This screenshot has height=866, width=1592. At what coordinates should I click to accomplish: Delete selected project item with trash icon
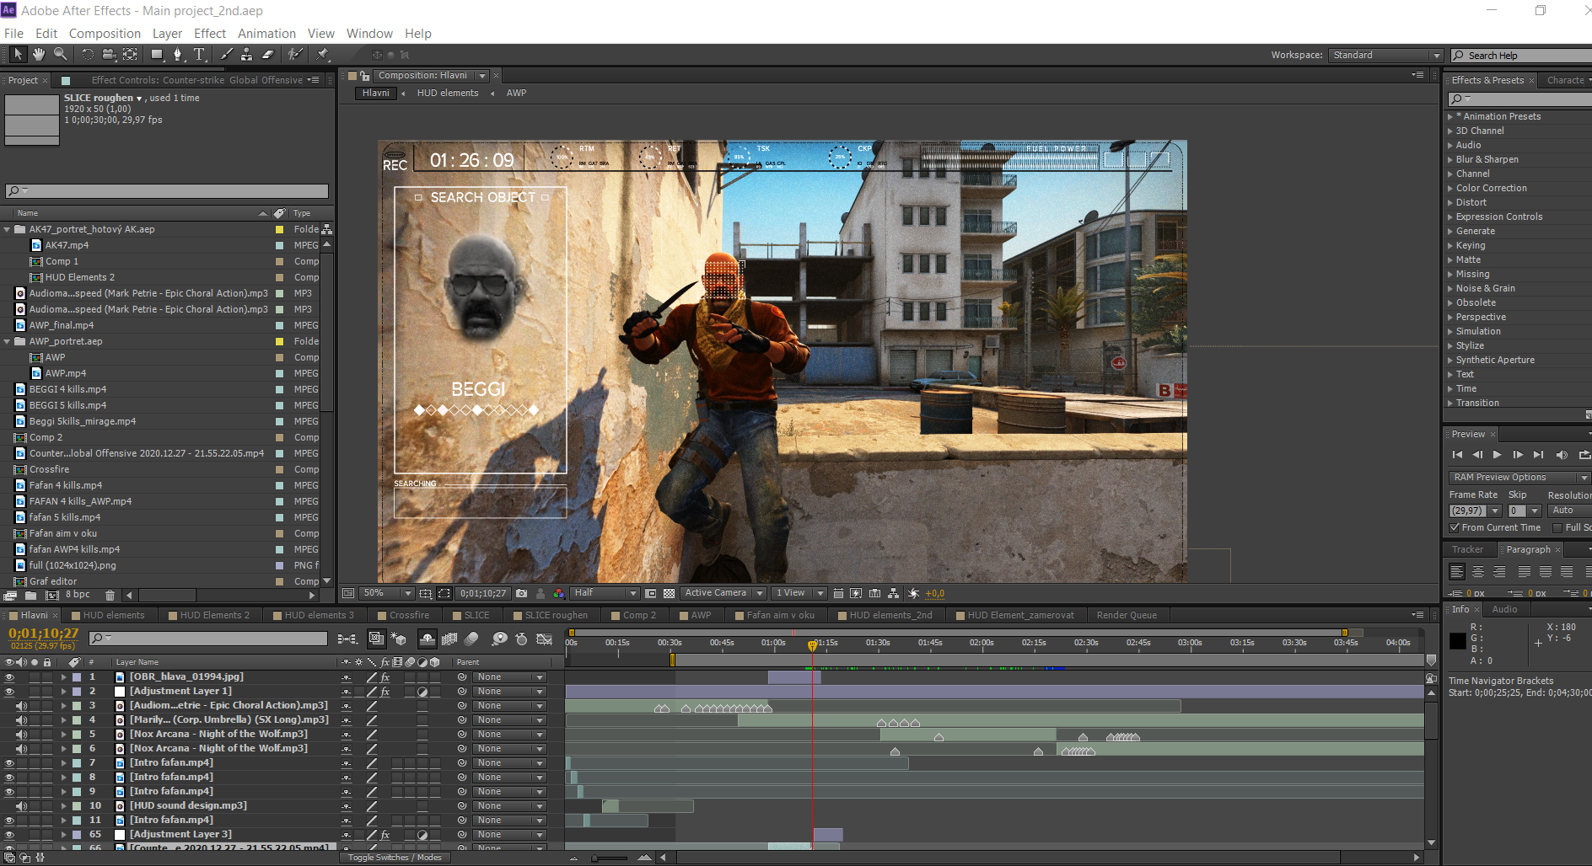[110, 595]
